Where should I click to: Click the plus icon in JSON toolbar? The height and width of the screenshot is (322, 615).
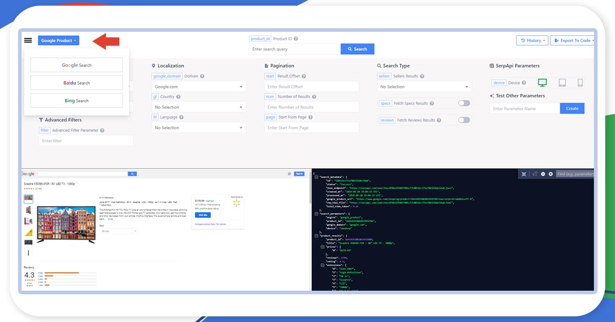551,174
